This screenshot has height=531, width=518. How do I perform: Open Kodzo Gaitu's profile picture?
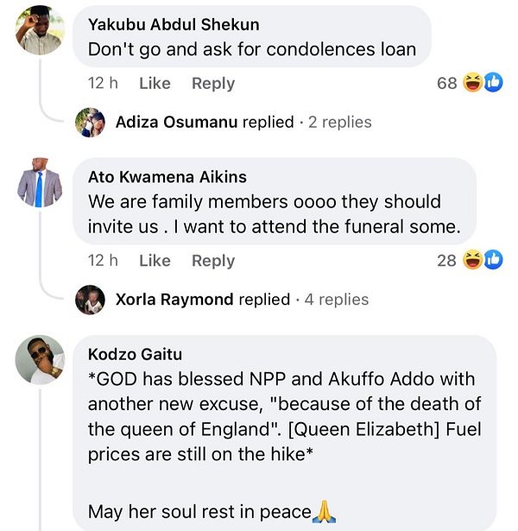41,359
